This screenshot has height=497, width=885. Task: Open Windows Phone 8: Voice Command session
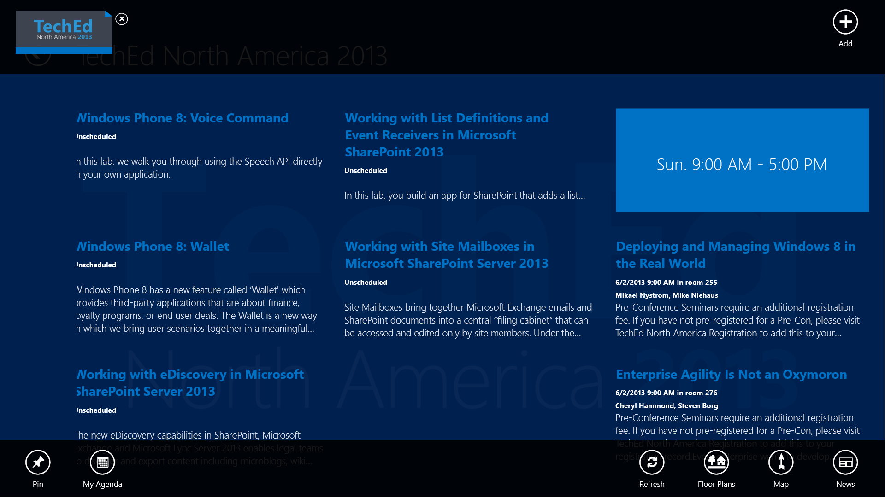(183, 118)
